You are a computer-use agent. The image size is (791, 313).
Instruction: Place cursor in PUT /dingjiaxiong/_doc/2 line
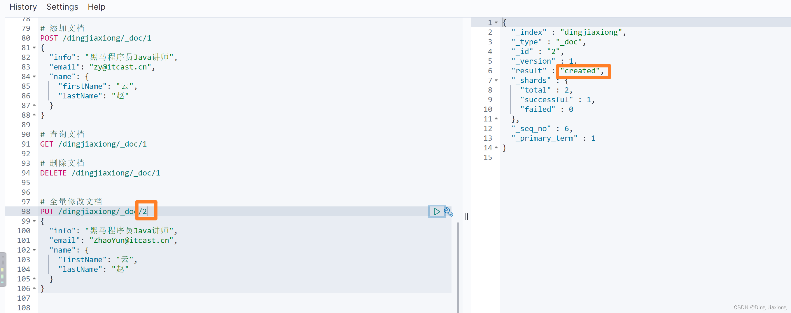pos(94,211)
